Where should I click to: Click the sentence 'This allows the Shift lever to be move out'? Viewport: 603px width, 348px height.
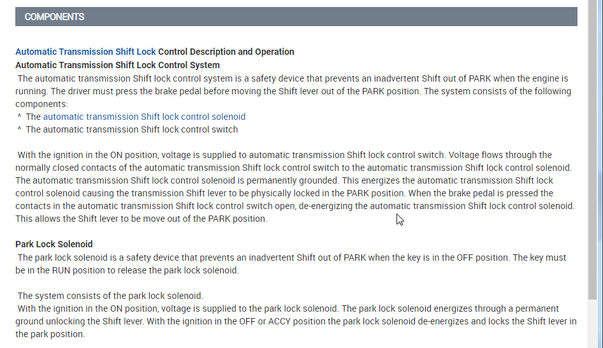pos(141,219)
